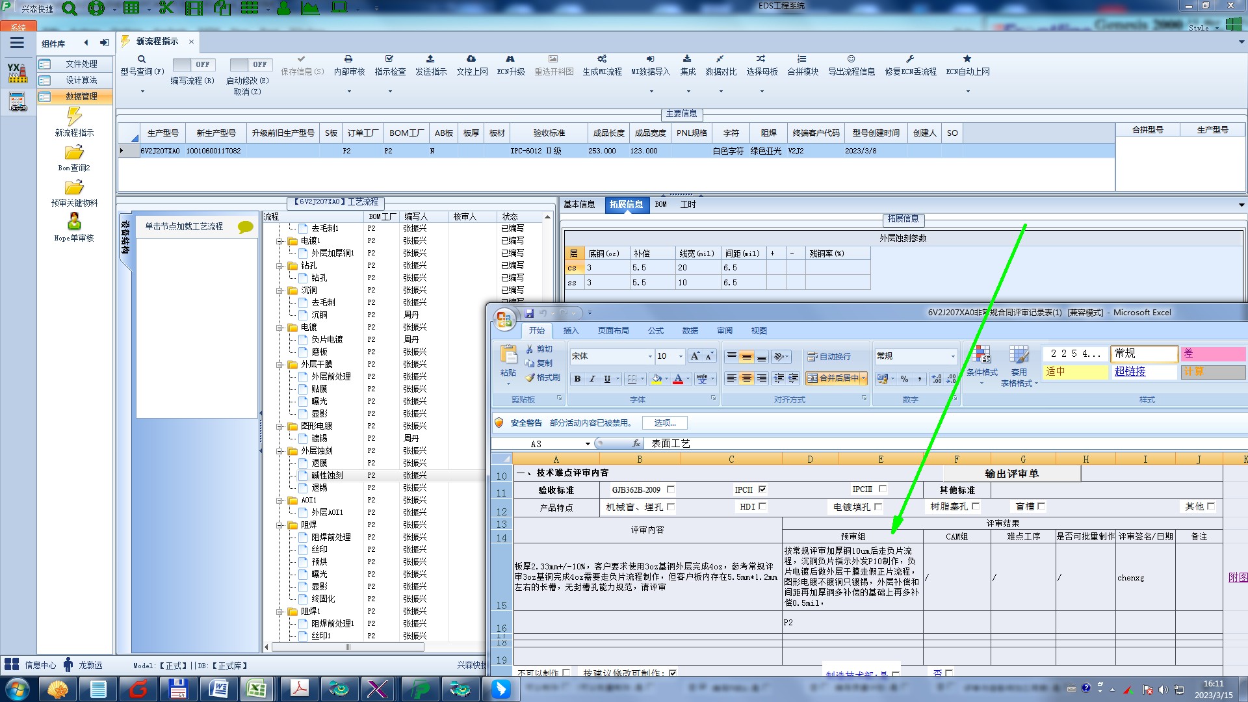Viewport: 1248px width, 702px height.
Task: Open the Excel 页面布局 ribbon tab
Action: click(613, 331)
